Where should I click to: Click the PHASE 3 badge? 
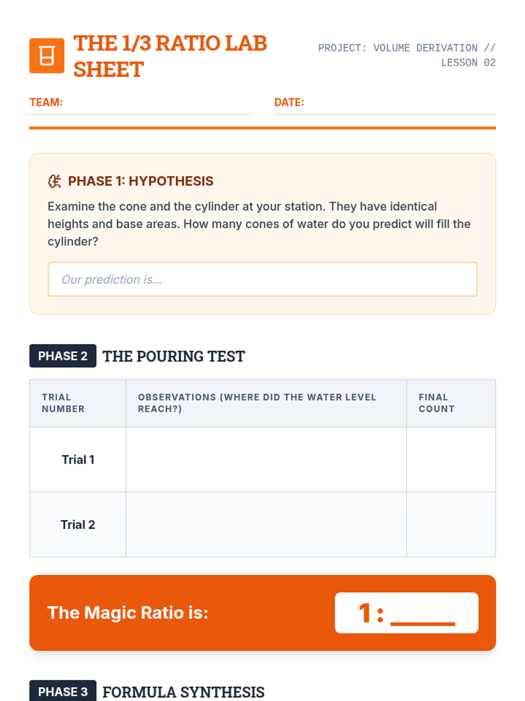click(63, 691)
